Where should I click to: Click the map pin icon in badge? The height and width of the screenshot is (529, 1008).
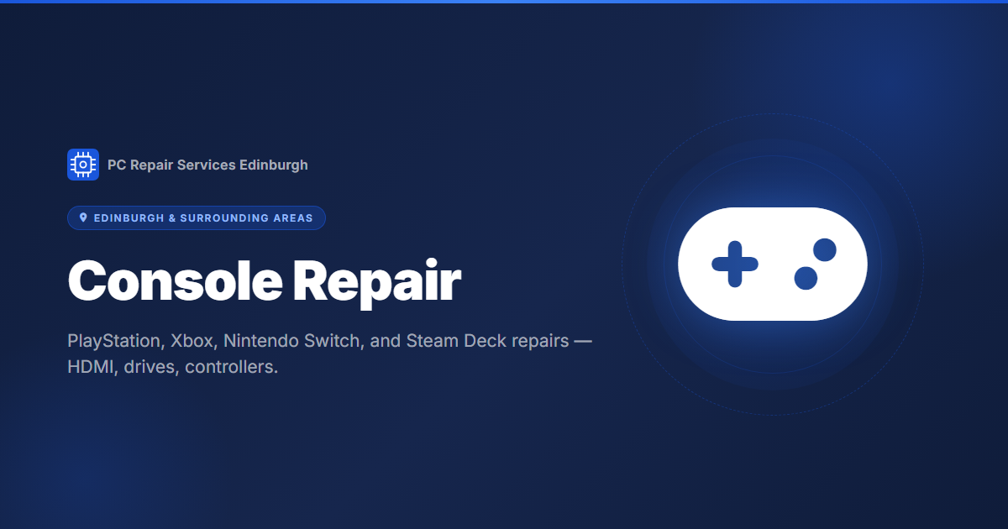click(83, 217)
